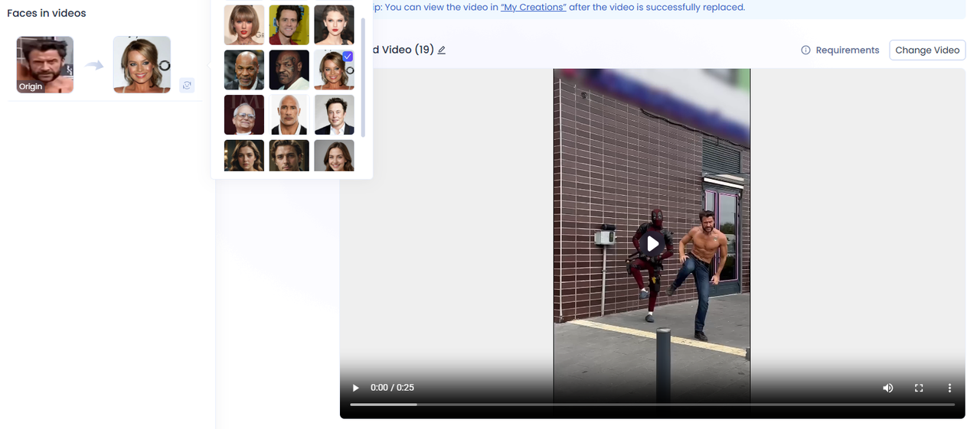Viewport: 980px width, 429px height.
Task: Click the large play button over the video
Action: 652,243
